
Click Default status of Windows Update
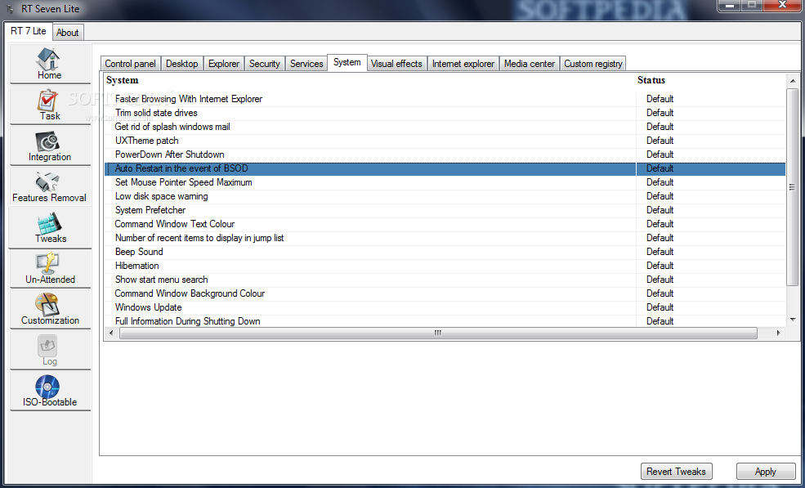pyautogui.click(x=660, y=307)
